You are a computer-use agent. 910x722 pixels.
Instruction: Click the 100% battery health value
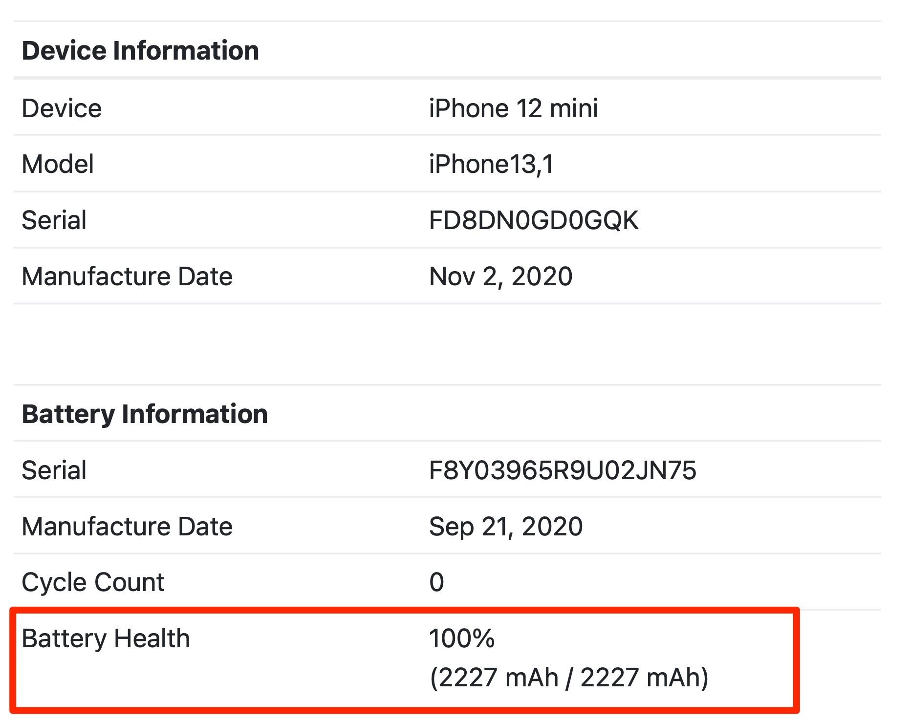(x=462, y=638)
